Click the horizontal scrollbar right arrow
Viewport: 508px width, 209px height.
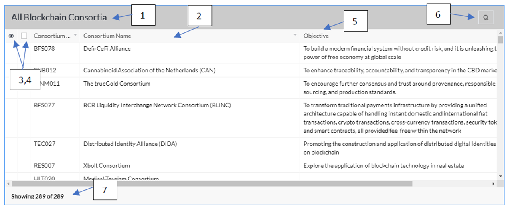coord(494,183)
